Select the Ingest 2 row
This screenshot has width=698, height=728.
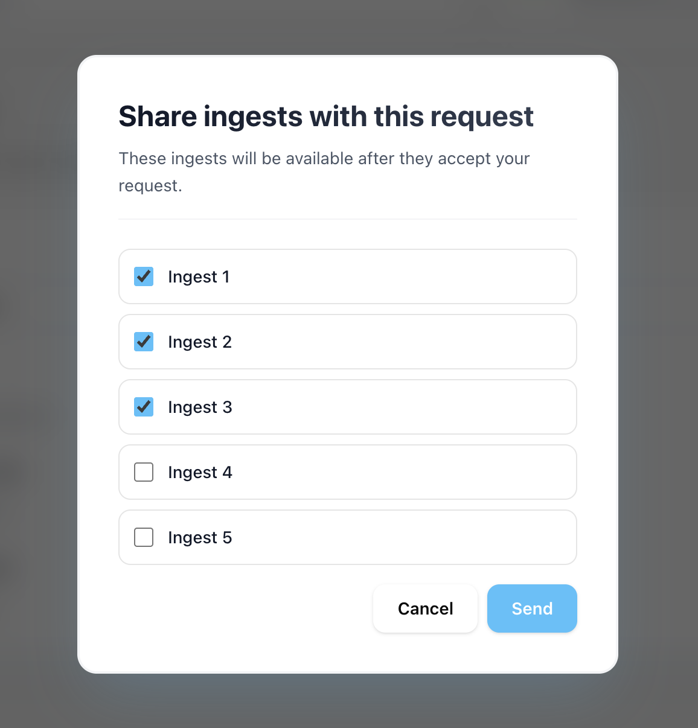pyautogui.click(x=348, y=342)
